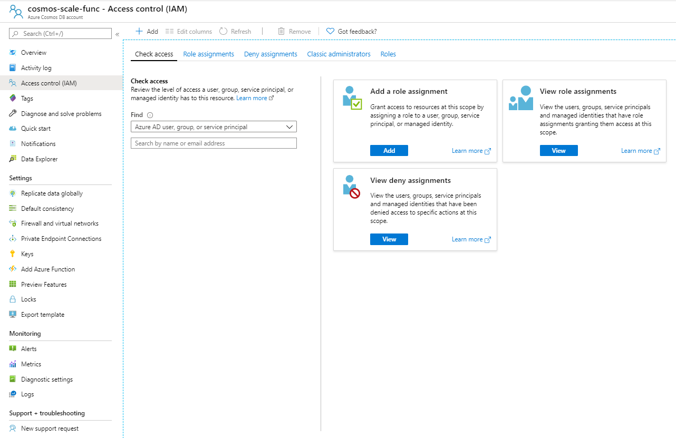This screenshot has height=438, width=676.
Task: Click the Preview Features grid icon
Action: coord(13,285)
